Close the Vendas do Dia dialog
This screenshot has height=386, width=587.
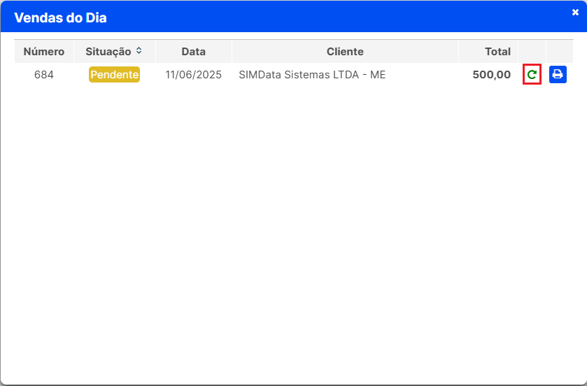(575, 13)
